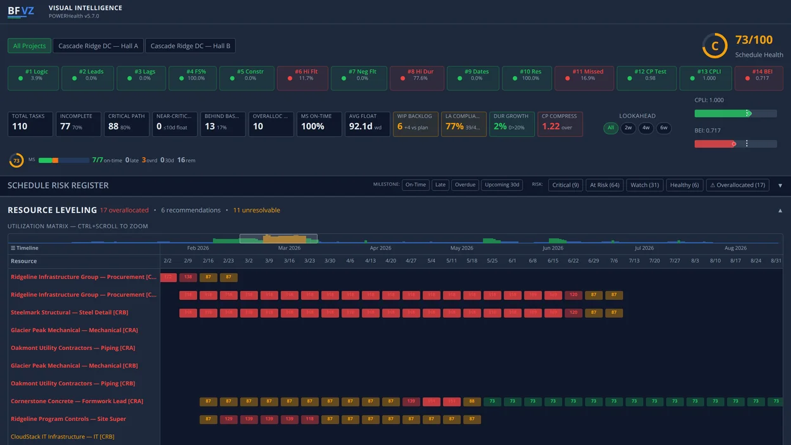Viewport: 791px width, 445px height.
Task: Open the #13 CPLI check card
Action: 705,78
